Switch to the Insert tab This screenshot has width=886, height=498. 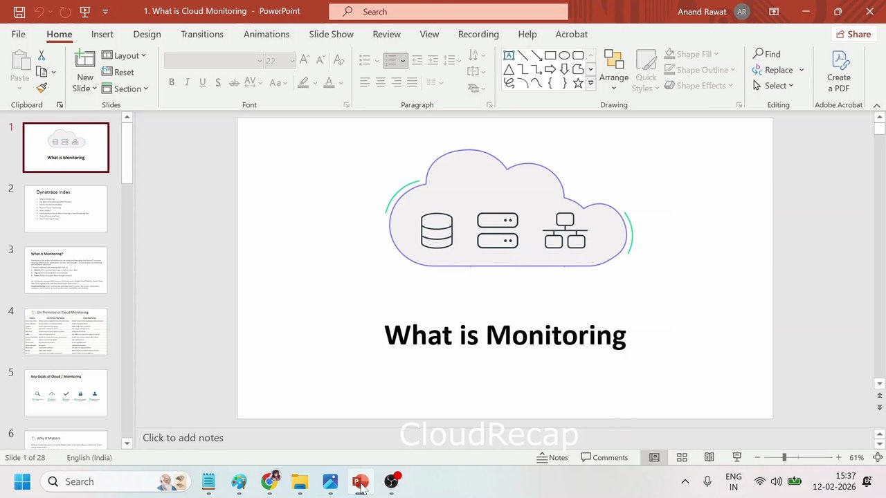pos(102,34)
